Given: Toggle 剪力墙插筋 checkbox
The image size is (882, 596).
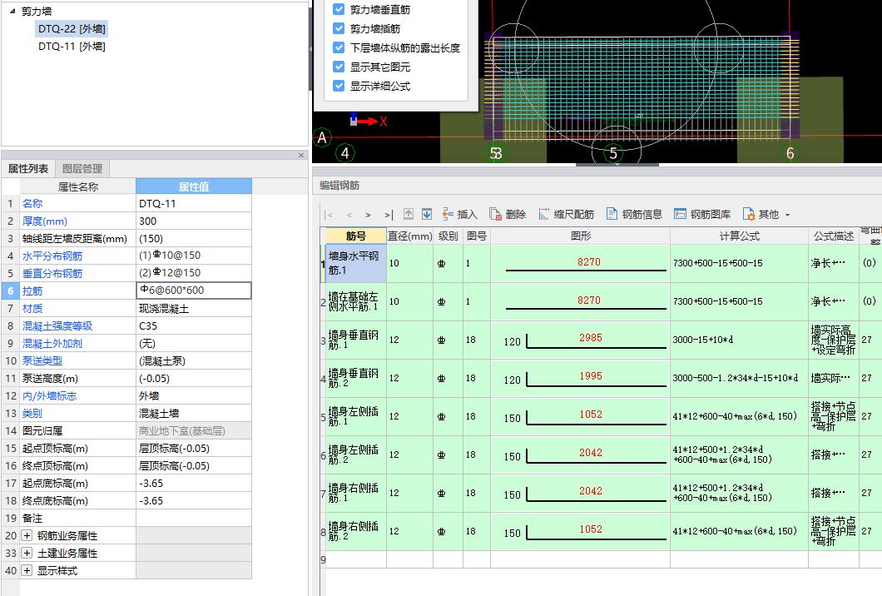Looking at the screenshot, I should [339, 28].
